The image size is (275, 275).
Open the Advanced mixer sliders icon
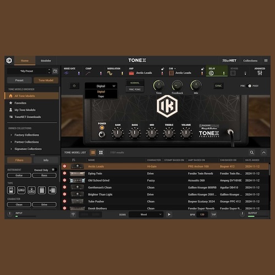pos(260,73)
